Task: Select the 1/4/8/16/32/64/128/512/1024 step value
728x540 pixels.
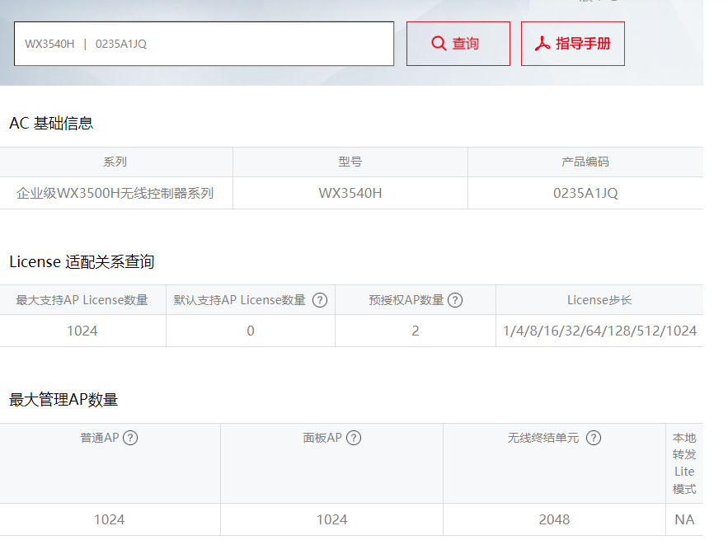Action: click(x=599, y=331)
